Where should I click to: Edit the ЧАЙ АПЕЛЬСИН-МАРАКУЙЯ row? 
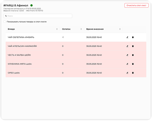[x=127, y=46]
